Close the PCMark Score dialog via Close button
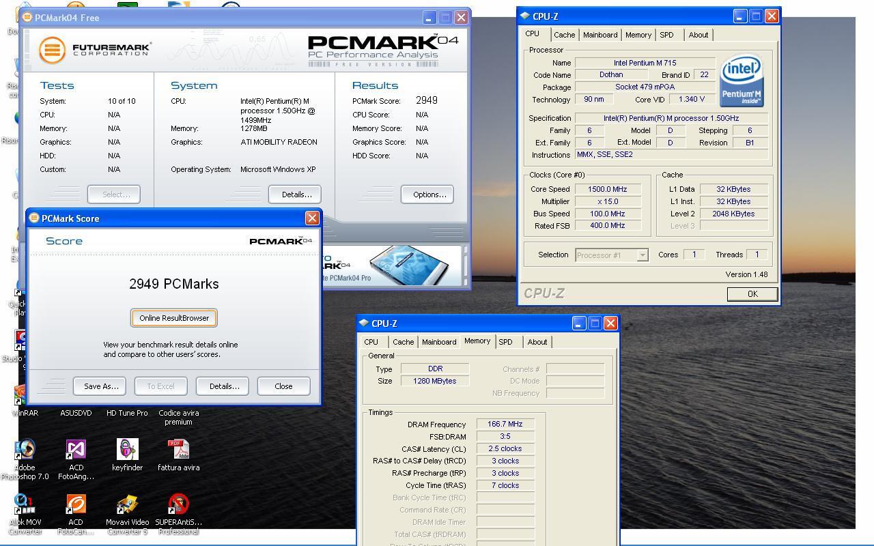Image resolution: width=874 pixels, height=546 pixels. [283, 386]
